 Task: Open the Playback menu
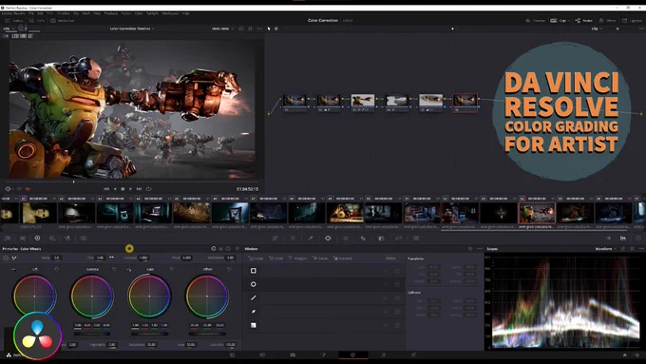pyautogui.click(x=111, y=13)
